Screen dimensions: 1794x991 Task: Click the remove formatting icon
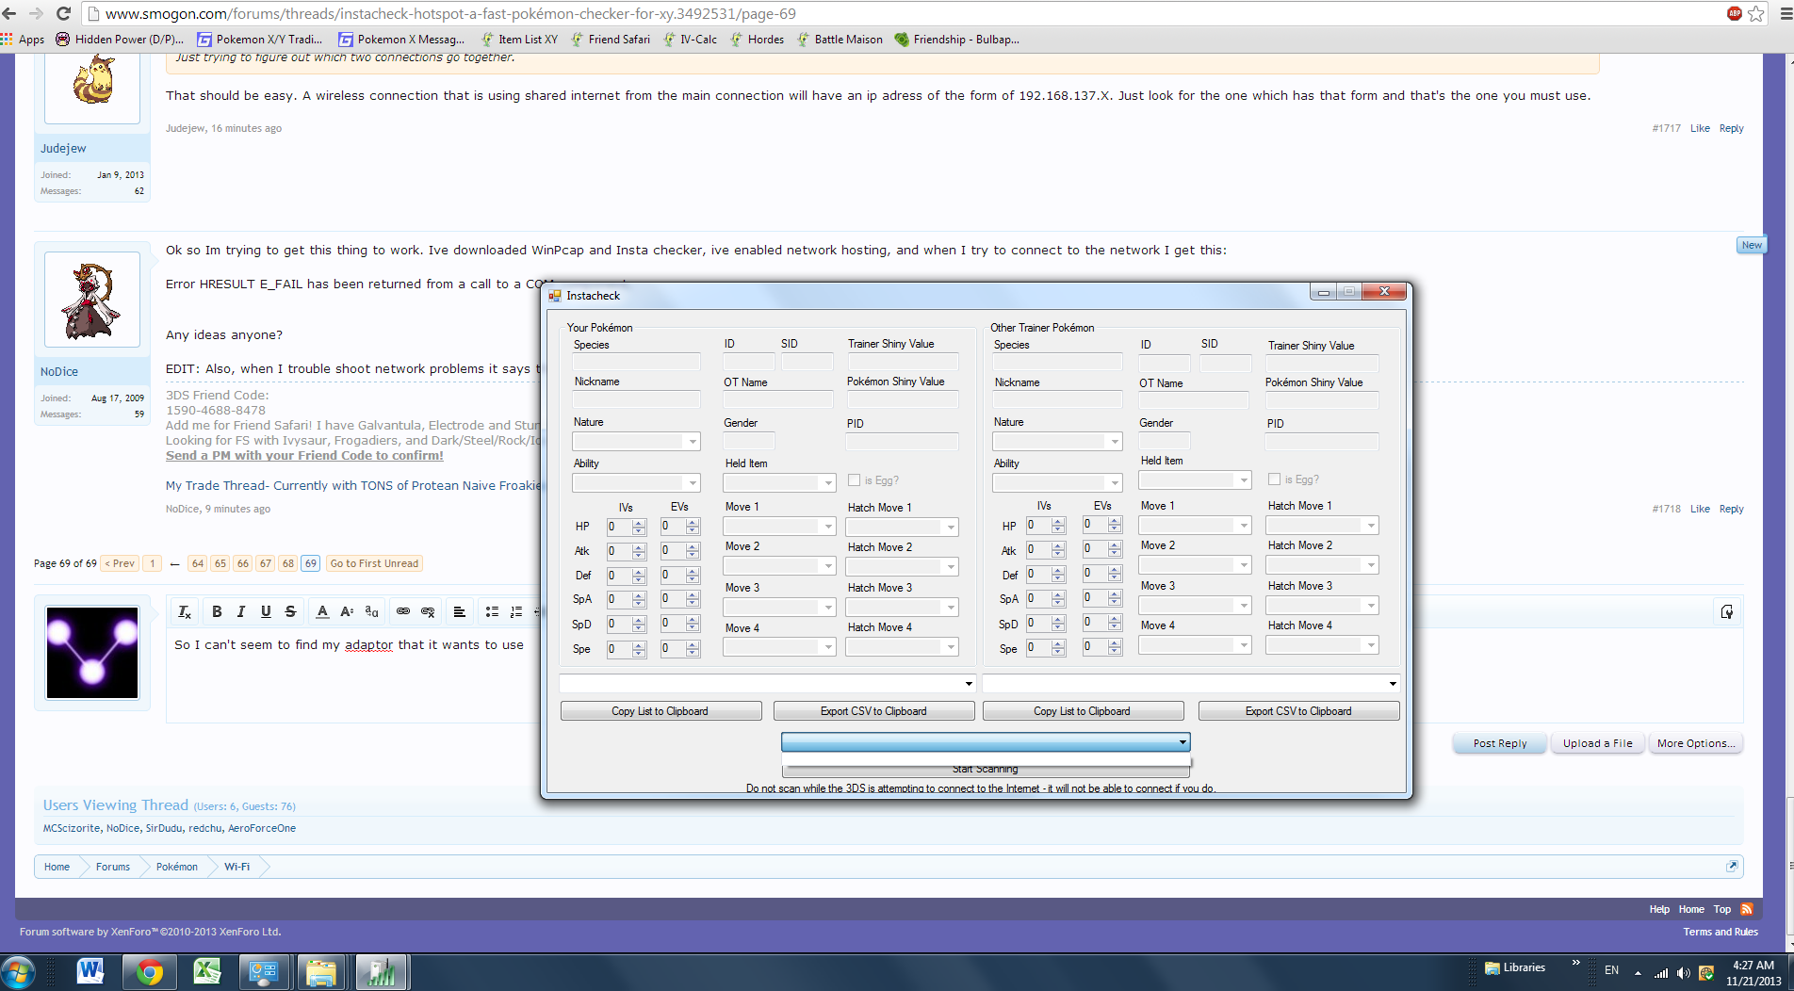tap(185, 612)
